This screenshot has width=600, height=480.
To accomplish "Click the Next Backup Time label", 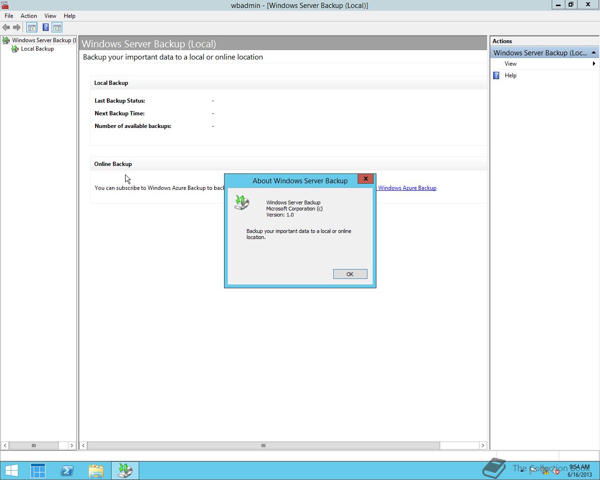I will 120,113.
